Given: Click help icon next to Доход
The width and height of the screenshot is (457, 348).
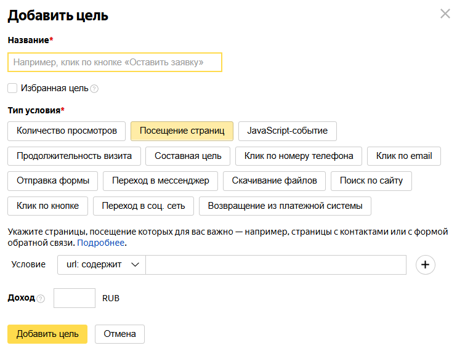Looking at the screenshot, I should [x=41, y=299].
